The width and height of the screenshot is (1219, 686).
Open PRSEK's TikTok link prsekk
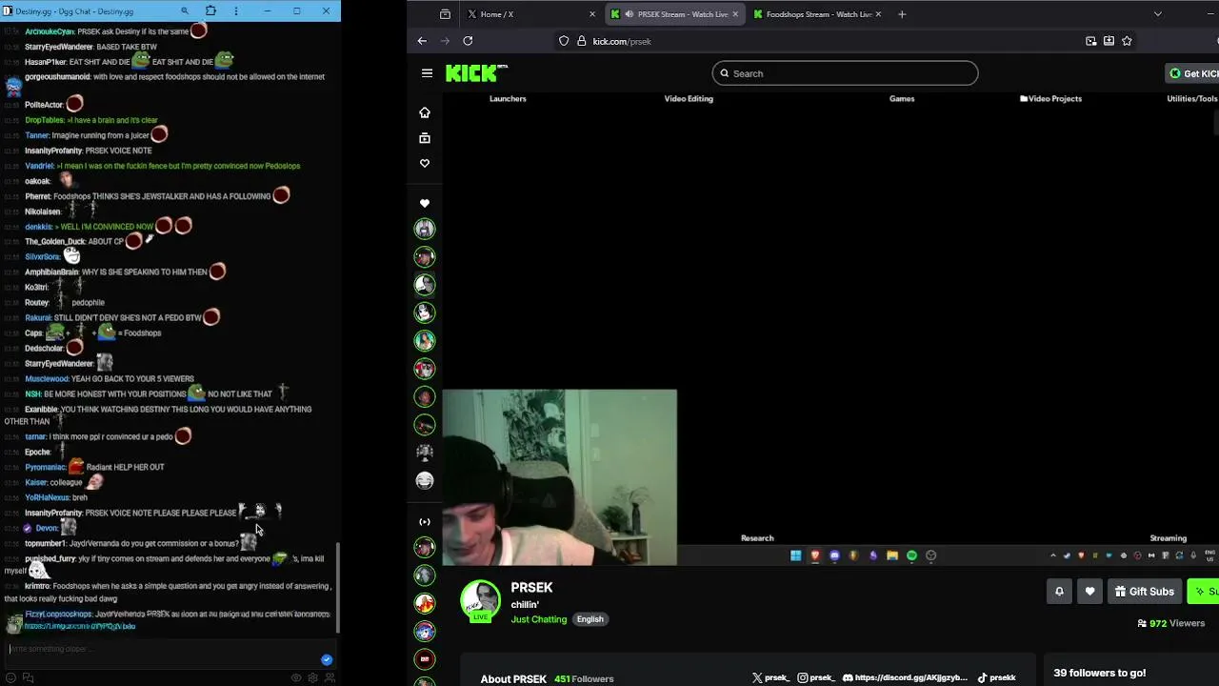(x=996, y=677)
